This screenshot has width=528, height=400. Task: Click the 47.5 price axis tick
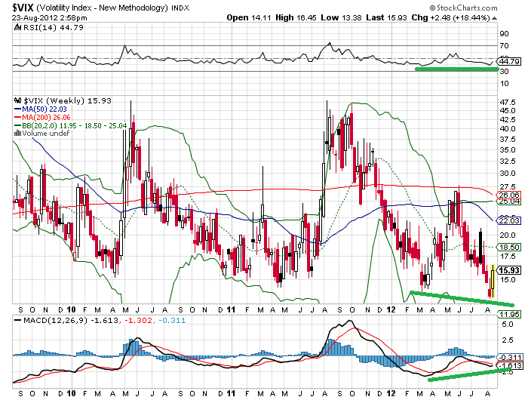508,102
